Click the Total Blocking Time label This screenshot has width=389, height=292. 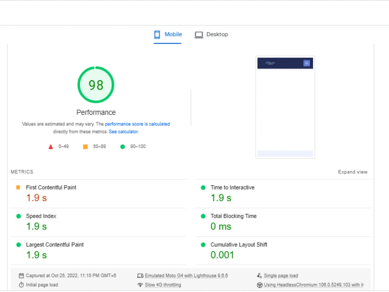pyautogui.click(x=233, y=216)
